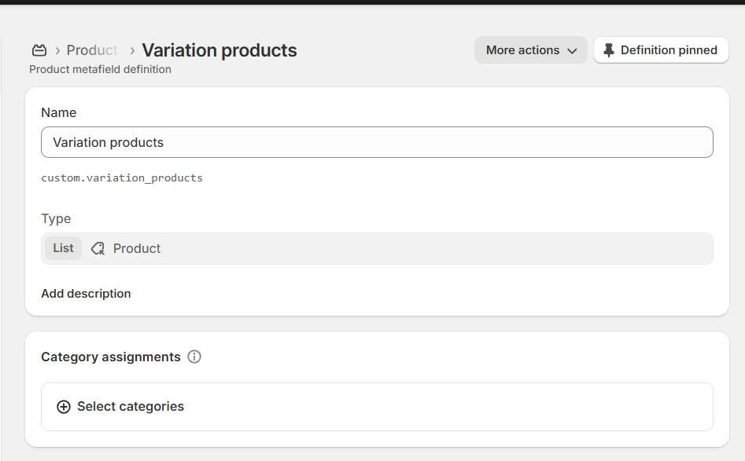Click the product tag icon in Type field

98,248
